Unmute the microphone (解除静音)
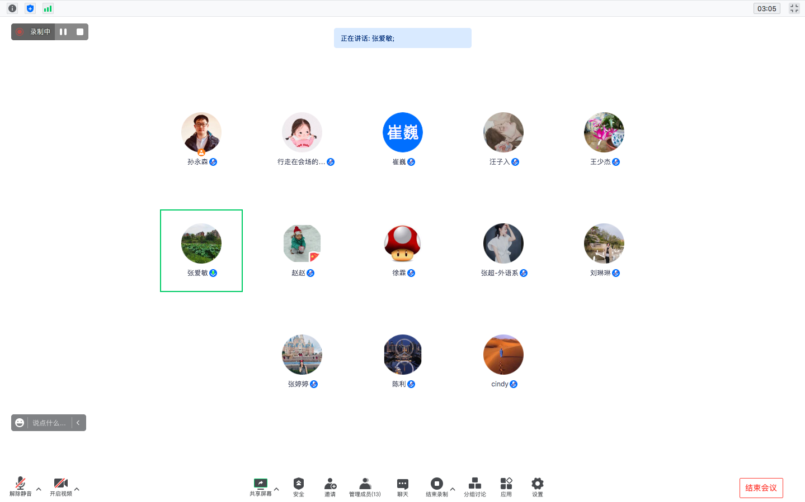Viewport: 805px width, 502px height. click(x=21, y=486)
